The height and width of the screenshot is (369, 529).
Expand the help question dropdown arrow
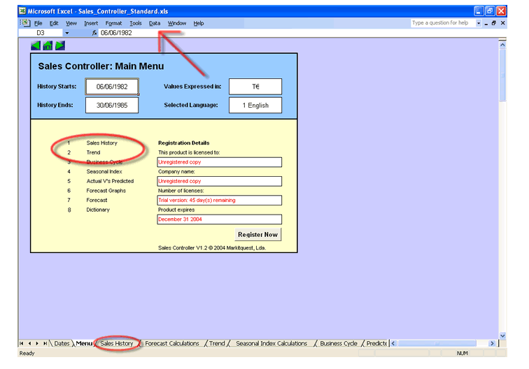click(479, 23)
